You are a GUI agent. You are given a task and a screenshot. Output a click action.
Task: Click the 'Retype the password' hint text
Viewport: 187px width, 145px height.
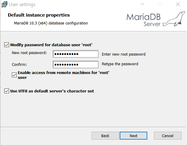point(120,64)
